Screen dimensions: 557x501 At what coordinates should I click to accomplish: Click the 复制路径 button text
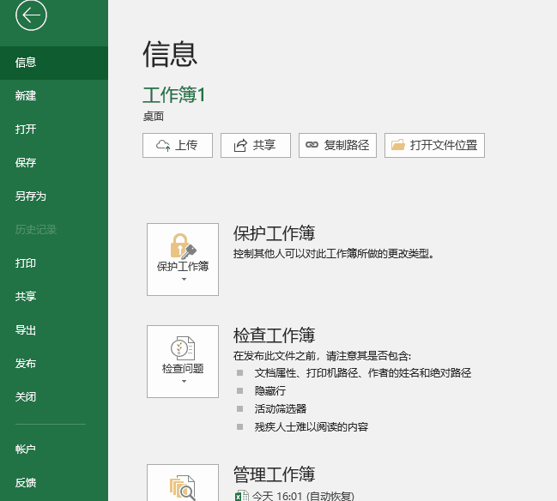tap(347, 145)
